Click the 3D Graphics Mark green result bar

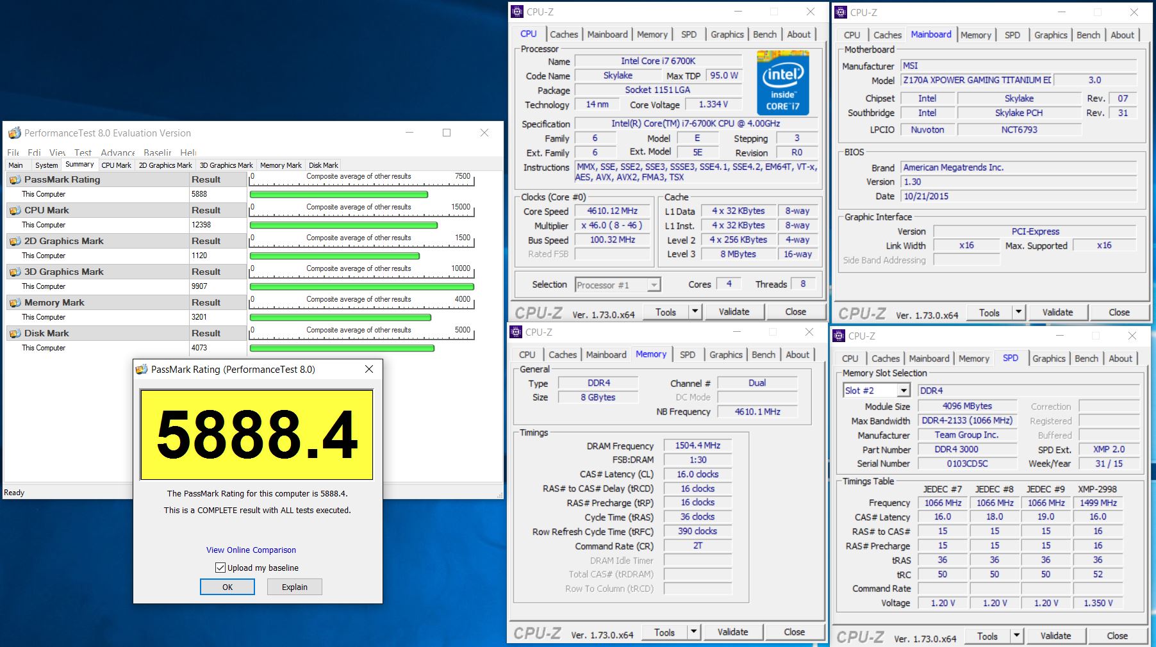(x=362, y=286)
